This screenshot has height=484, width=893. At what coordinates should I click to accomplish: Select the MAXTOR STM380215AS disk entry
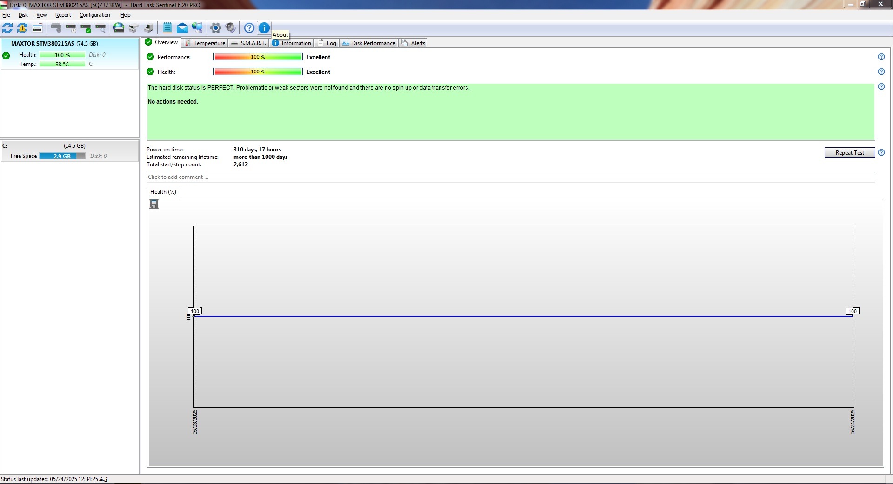[x=70, y=54]
